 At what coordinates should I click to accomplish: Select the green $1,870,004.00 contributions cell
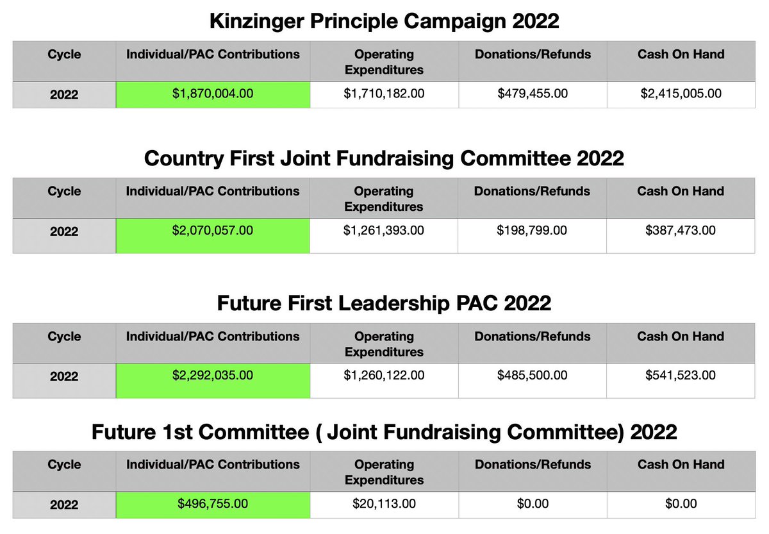(213, 94)
